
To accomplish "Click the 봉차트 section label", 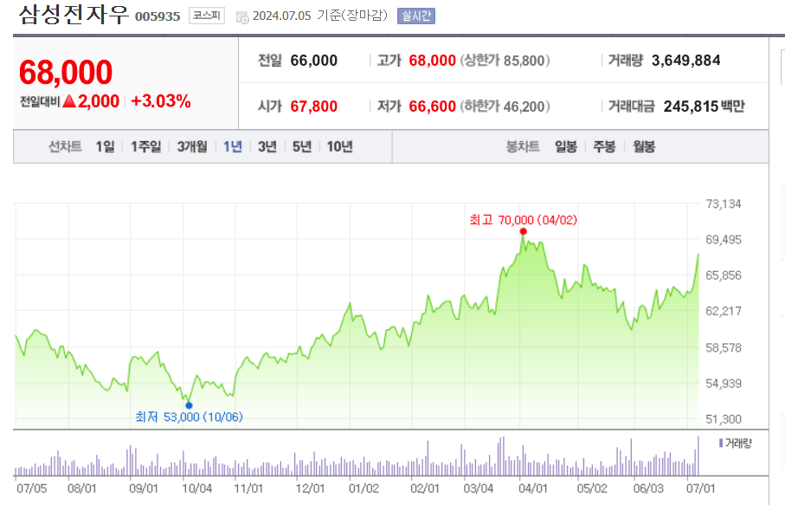I will 523,146.
